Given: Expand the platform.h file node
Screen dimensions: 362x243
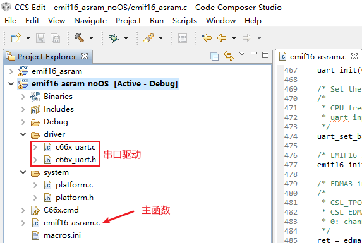Looking at the screenshot, I should (35, 198).
